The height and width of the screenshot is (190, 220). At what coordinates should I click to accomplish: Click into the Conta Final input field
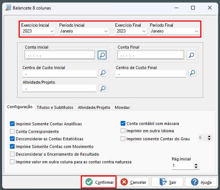click(151, 55)
